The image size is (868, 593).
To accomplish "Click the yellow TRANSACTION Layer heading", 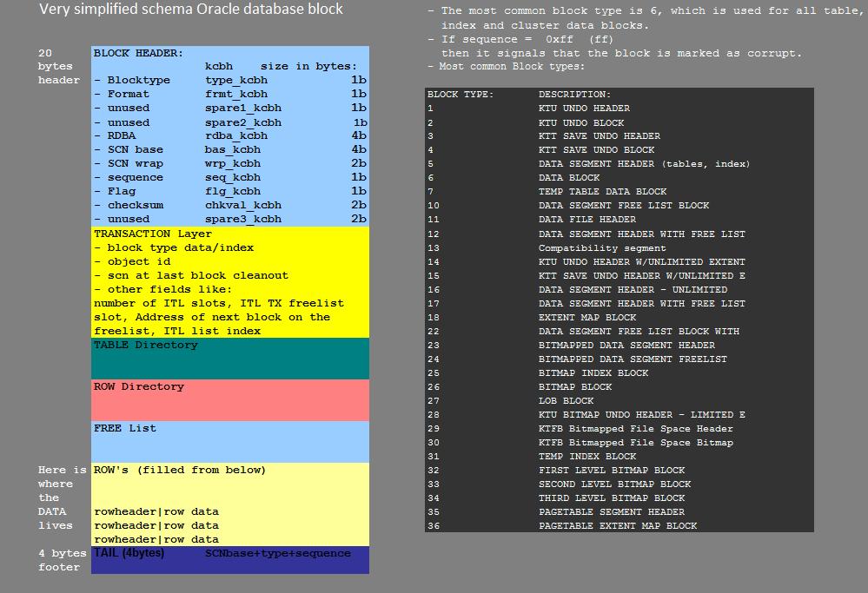I will point(152,234).
